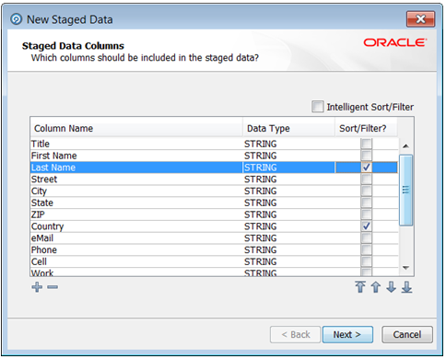
Task: Check Sort/Filter for Cell row
Action: [367, 261]
